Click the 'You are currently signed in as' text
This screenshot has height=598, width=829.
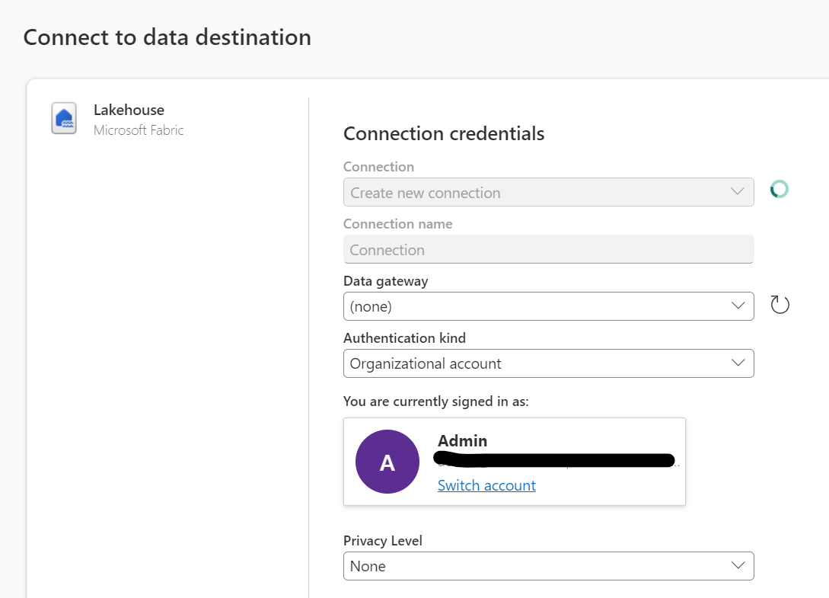click(435, 401)
